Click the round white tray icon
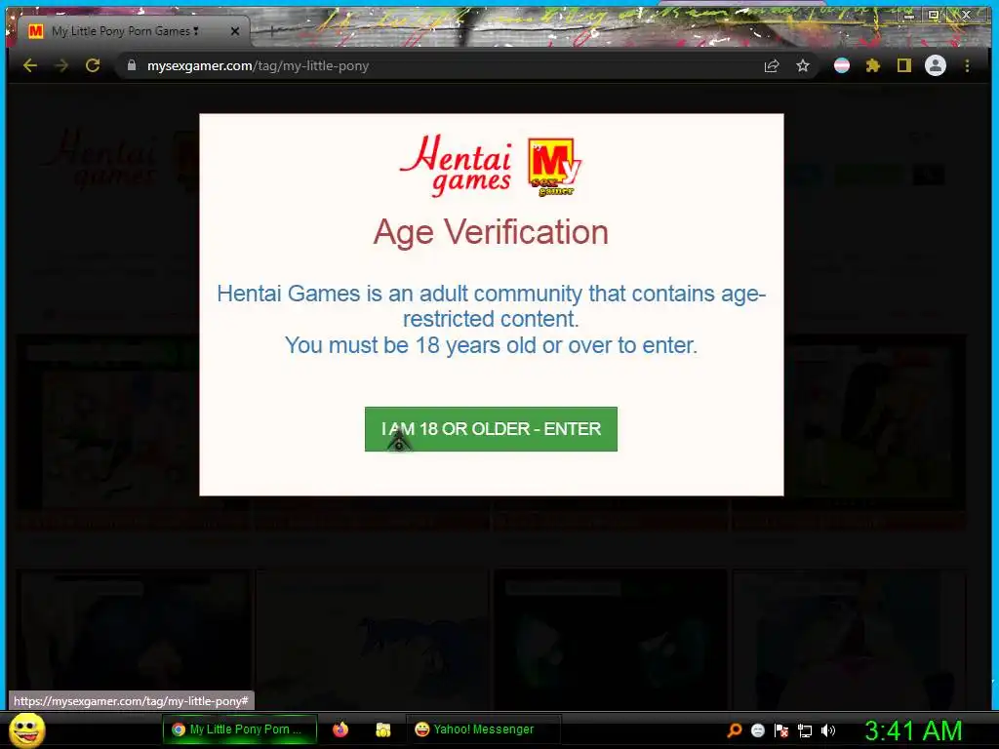Image resolution: width=999 pixels, height=749 pixels. pos(757,730)
